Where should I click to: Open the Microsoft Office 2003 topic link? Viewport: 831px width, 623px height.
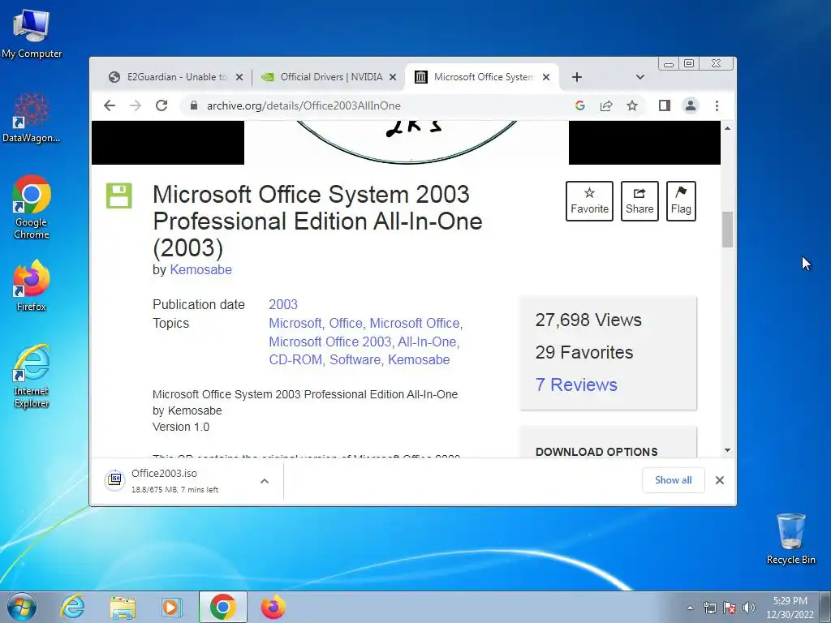pos(329,342)
